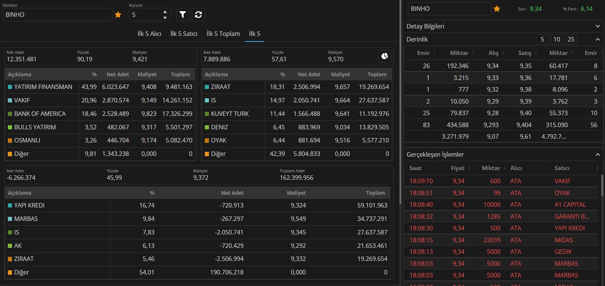This screenshot has width=605, height=286.
Task: Set depth level to 10
Action: coord(557,39)
